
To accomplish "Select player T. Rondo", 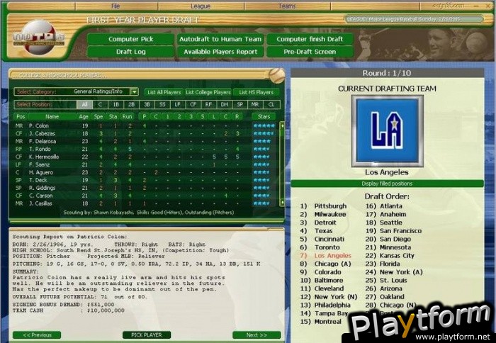I will [145, 149].
